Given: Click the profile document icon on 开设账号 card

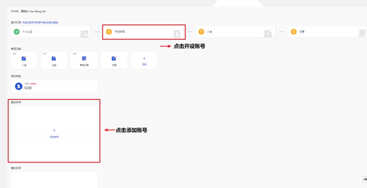Looking at the screenshot, I should pyautogui.click(x=177, y=34).
